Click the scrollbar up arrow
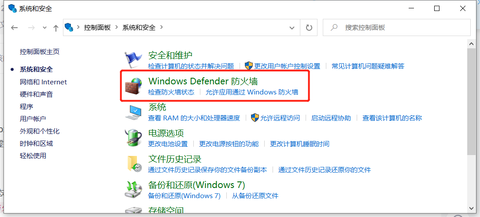 tap(472, 43)
